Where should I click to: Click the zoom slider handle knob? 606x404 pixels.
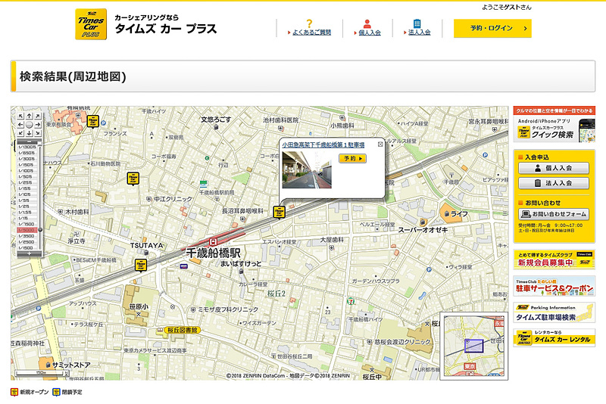(40, 230)
